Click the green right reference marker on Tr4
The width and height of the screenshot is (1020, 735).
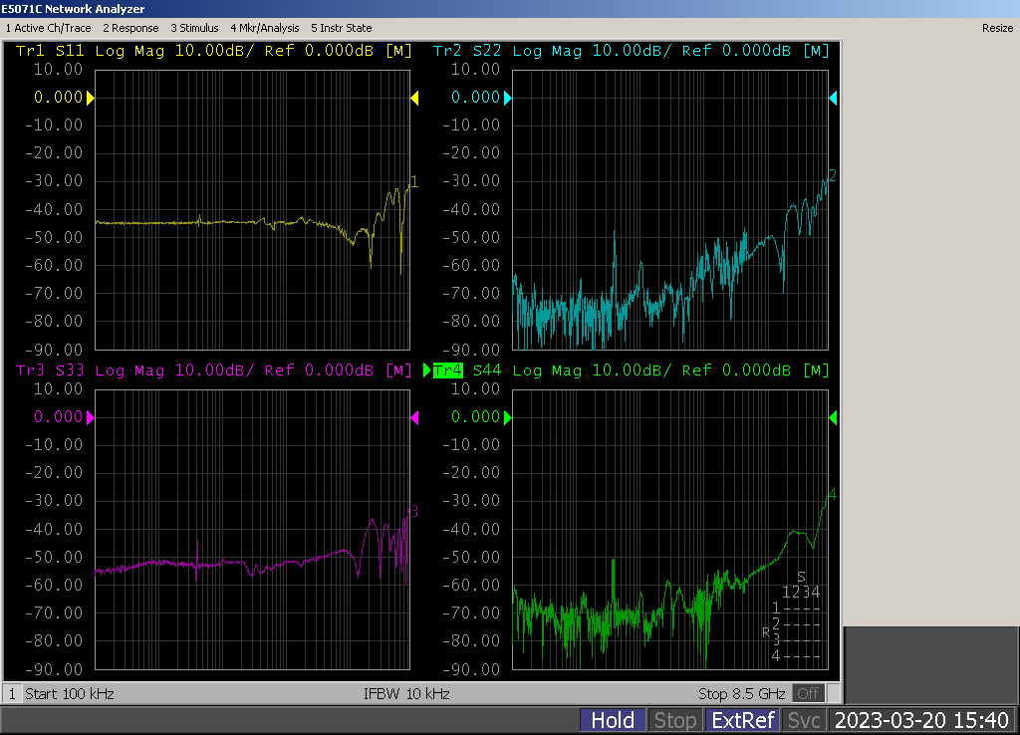833,417
